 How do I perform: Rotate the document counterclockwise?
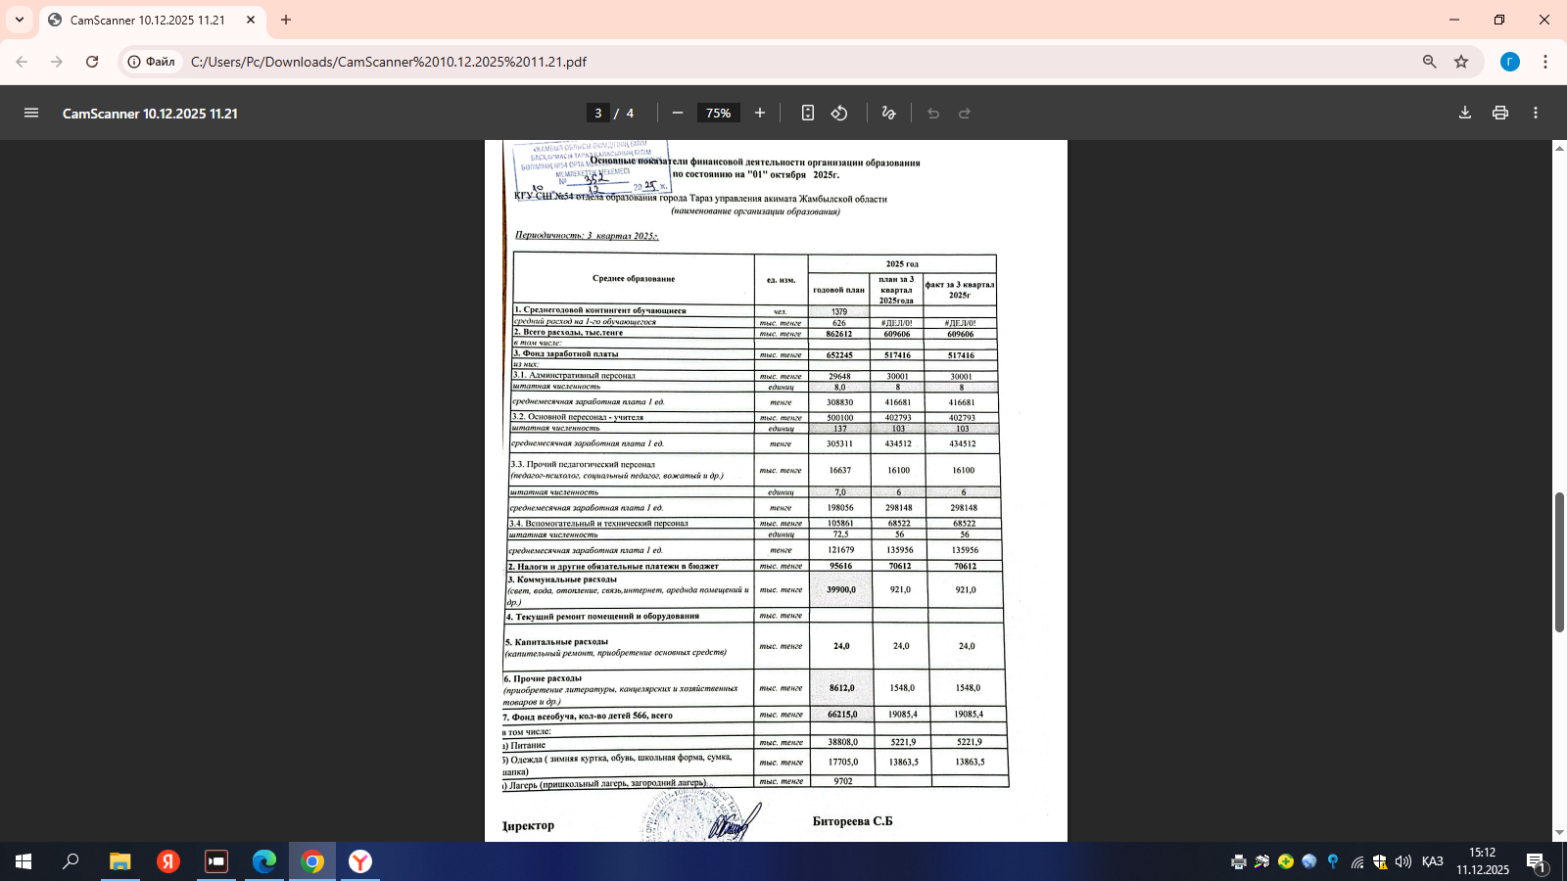tap(839, 114)
